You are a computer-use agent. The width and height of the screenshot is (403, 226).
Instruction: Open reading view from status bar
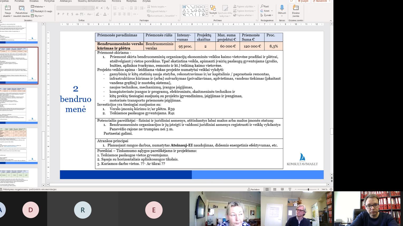click(282, 189)
